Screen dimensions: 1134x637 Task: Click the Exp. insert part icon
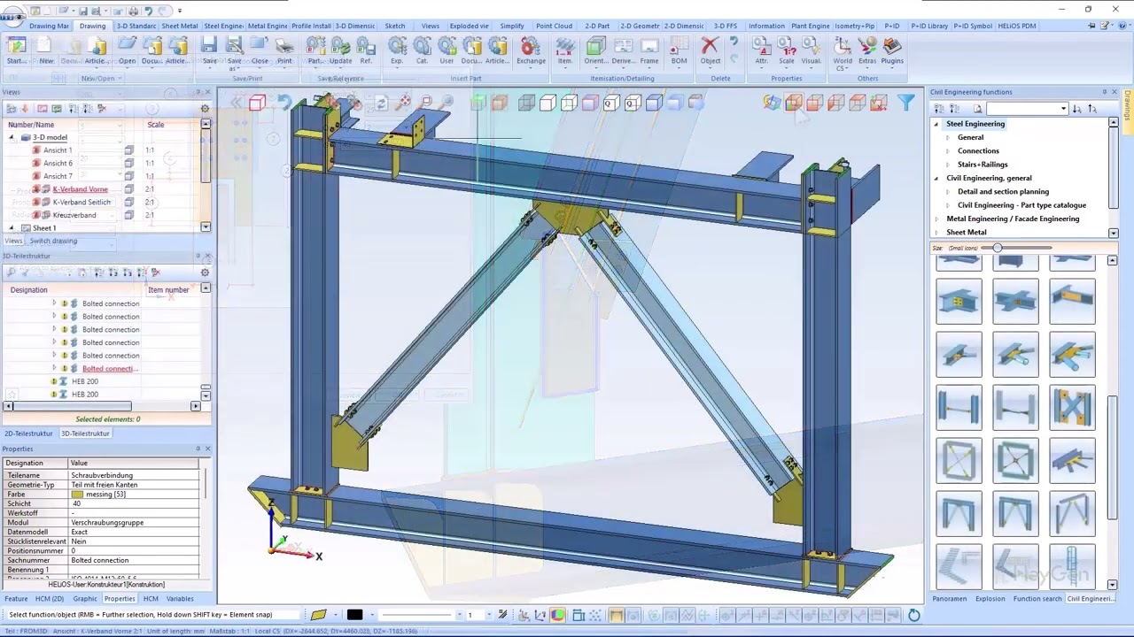pyautogui.click(x=397, y=50)
